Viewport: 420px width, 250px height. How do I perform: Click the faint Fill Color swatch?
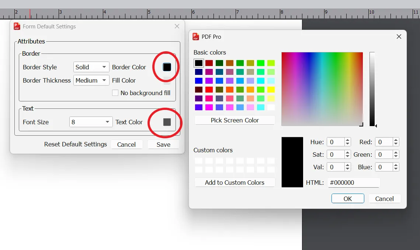[167, 80]
